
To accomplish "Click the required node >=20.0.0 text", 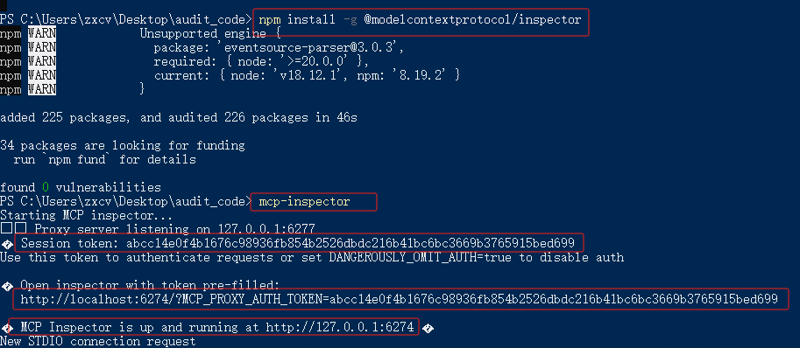I will coord(261,61).
